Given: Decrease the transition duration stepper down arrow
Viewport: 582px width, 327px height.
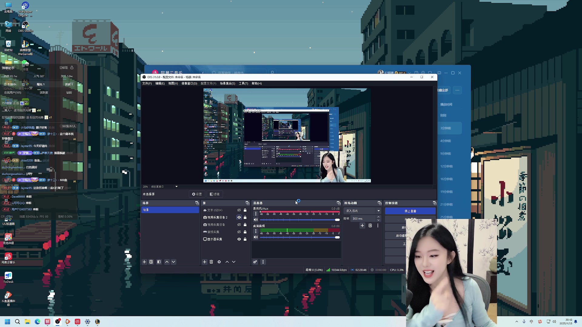Looking at the screenshot, I should click(378, 220).
